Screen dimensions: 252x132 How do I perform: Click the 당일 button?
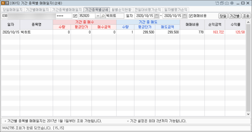223,16
